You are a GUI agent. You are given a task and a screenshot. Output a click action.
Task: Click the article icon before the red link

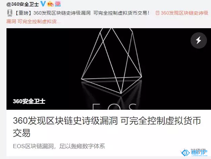coord(157,13)
